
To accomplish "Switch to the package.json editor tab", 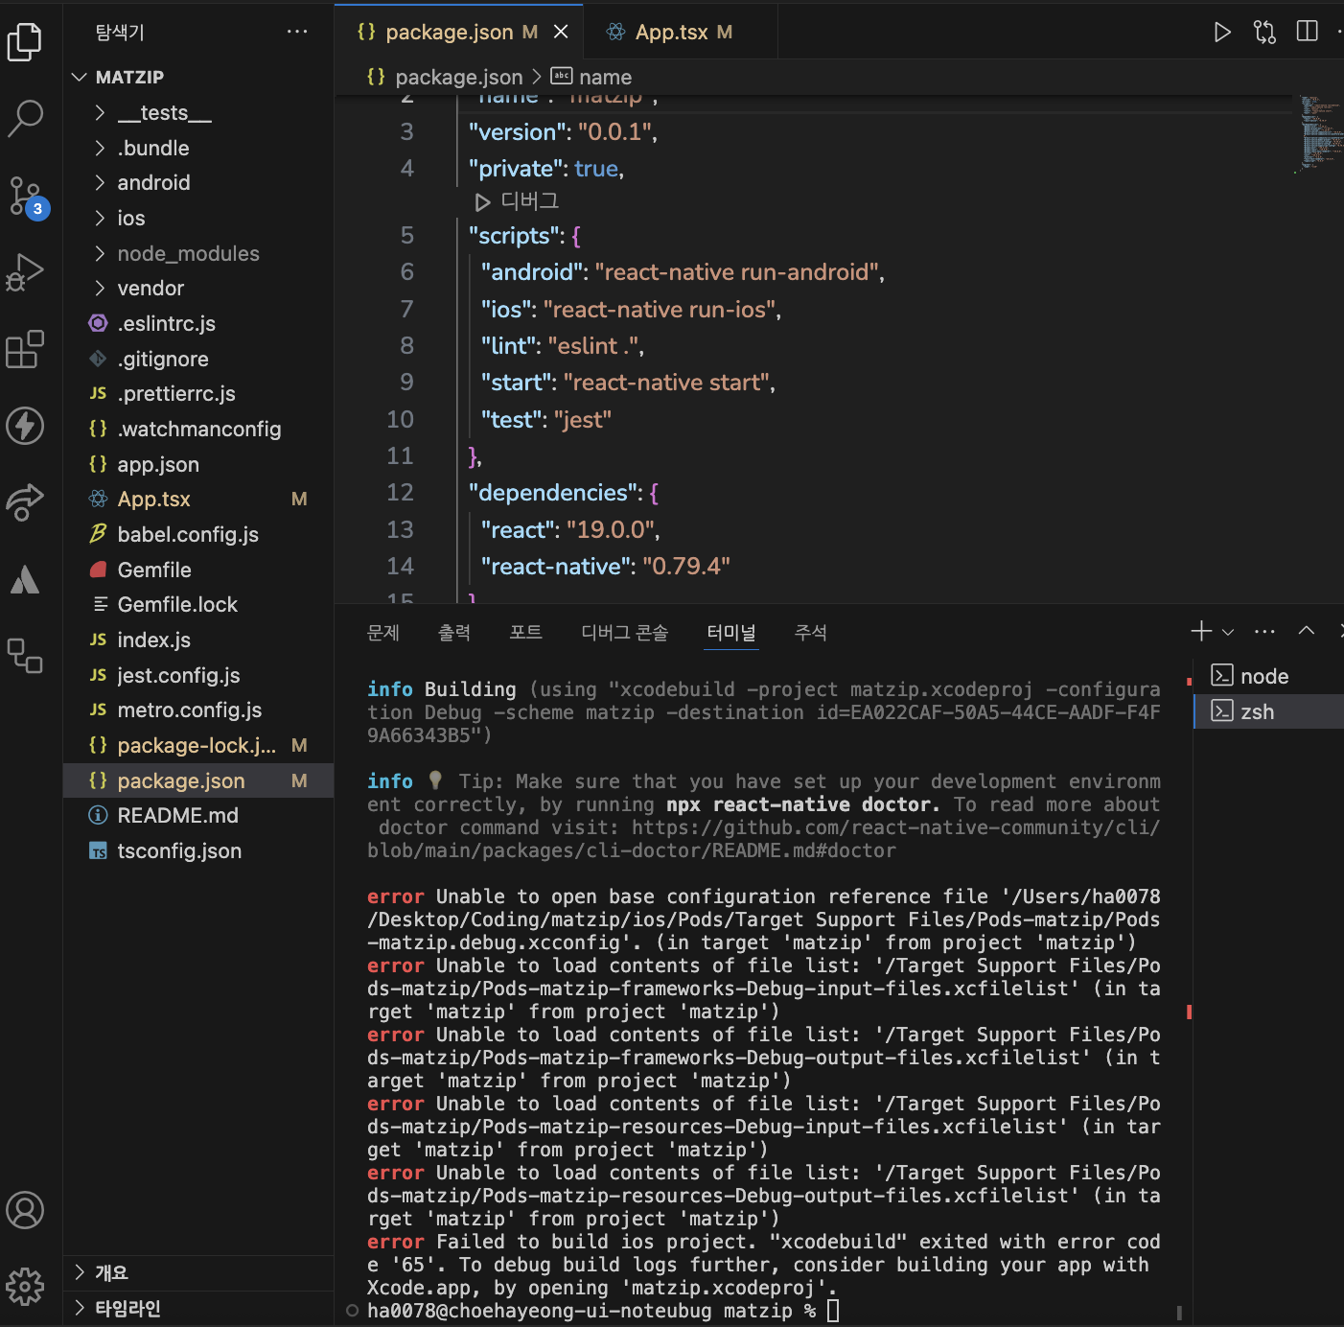I will [x=460, y=32].
